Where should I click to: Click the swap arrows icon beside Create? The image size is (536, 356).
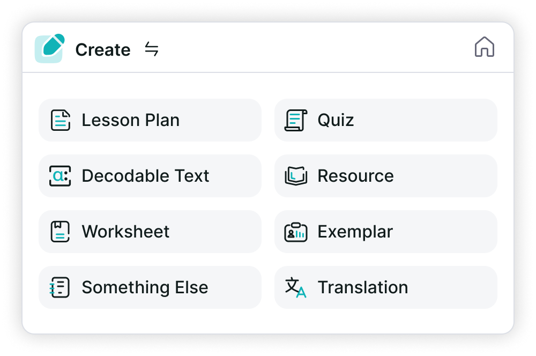(152, 49)
